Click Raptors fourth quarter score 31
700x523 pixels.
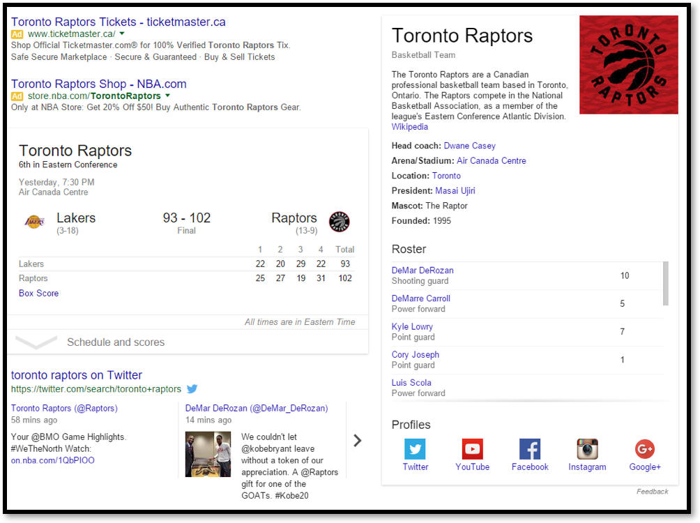pyautogui.click(x=321, y=278)
